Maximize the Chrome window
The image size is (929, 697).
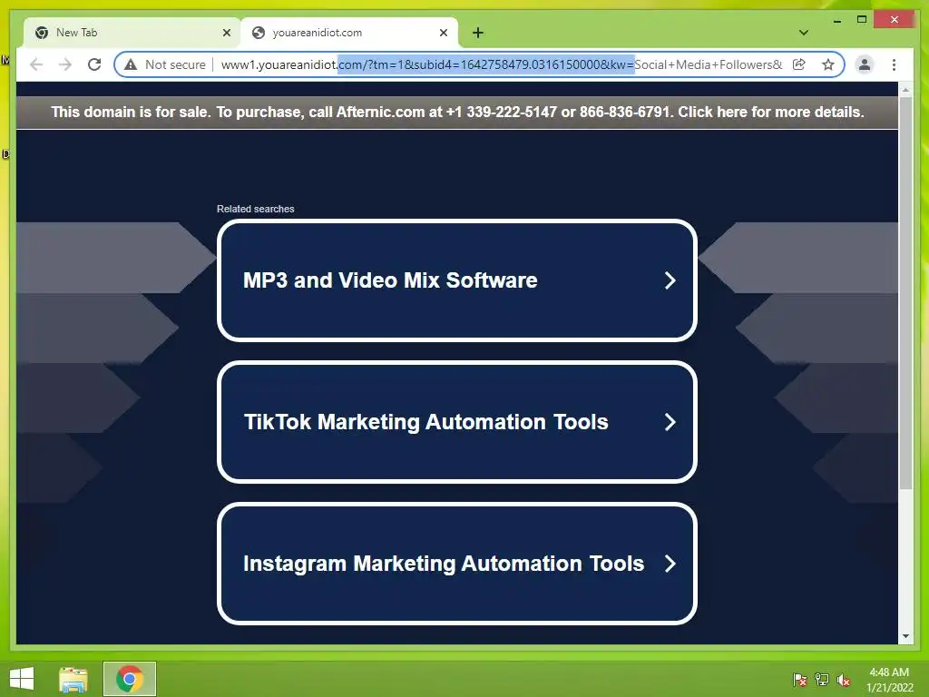[x=862, y=20]
